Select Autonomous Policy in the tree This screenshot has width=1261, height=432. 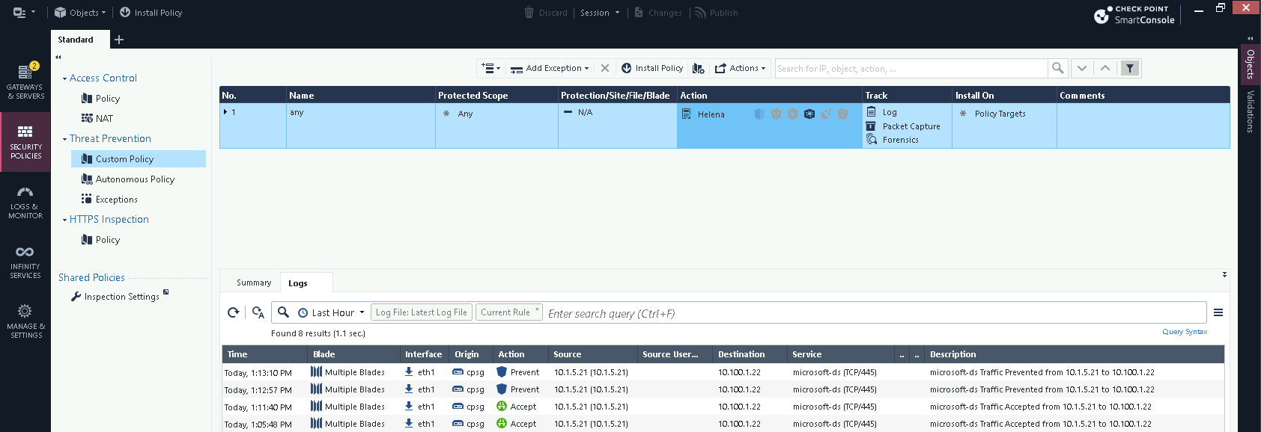click(x=135, y=179)
